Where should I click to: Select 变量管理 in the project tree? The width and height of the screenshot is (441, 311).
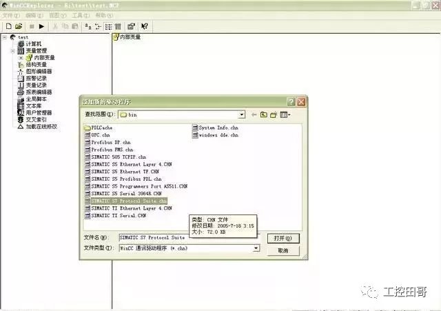[37, 51]
